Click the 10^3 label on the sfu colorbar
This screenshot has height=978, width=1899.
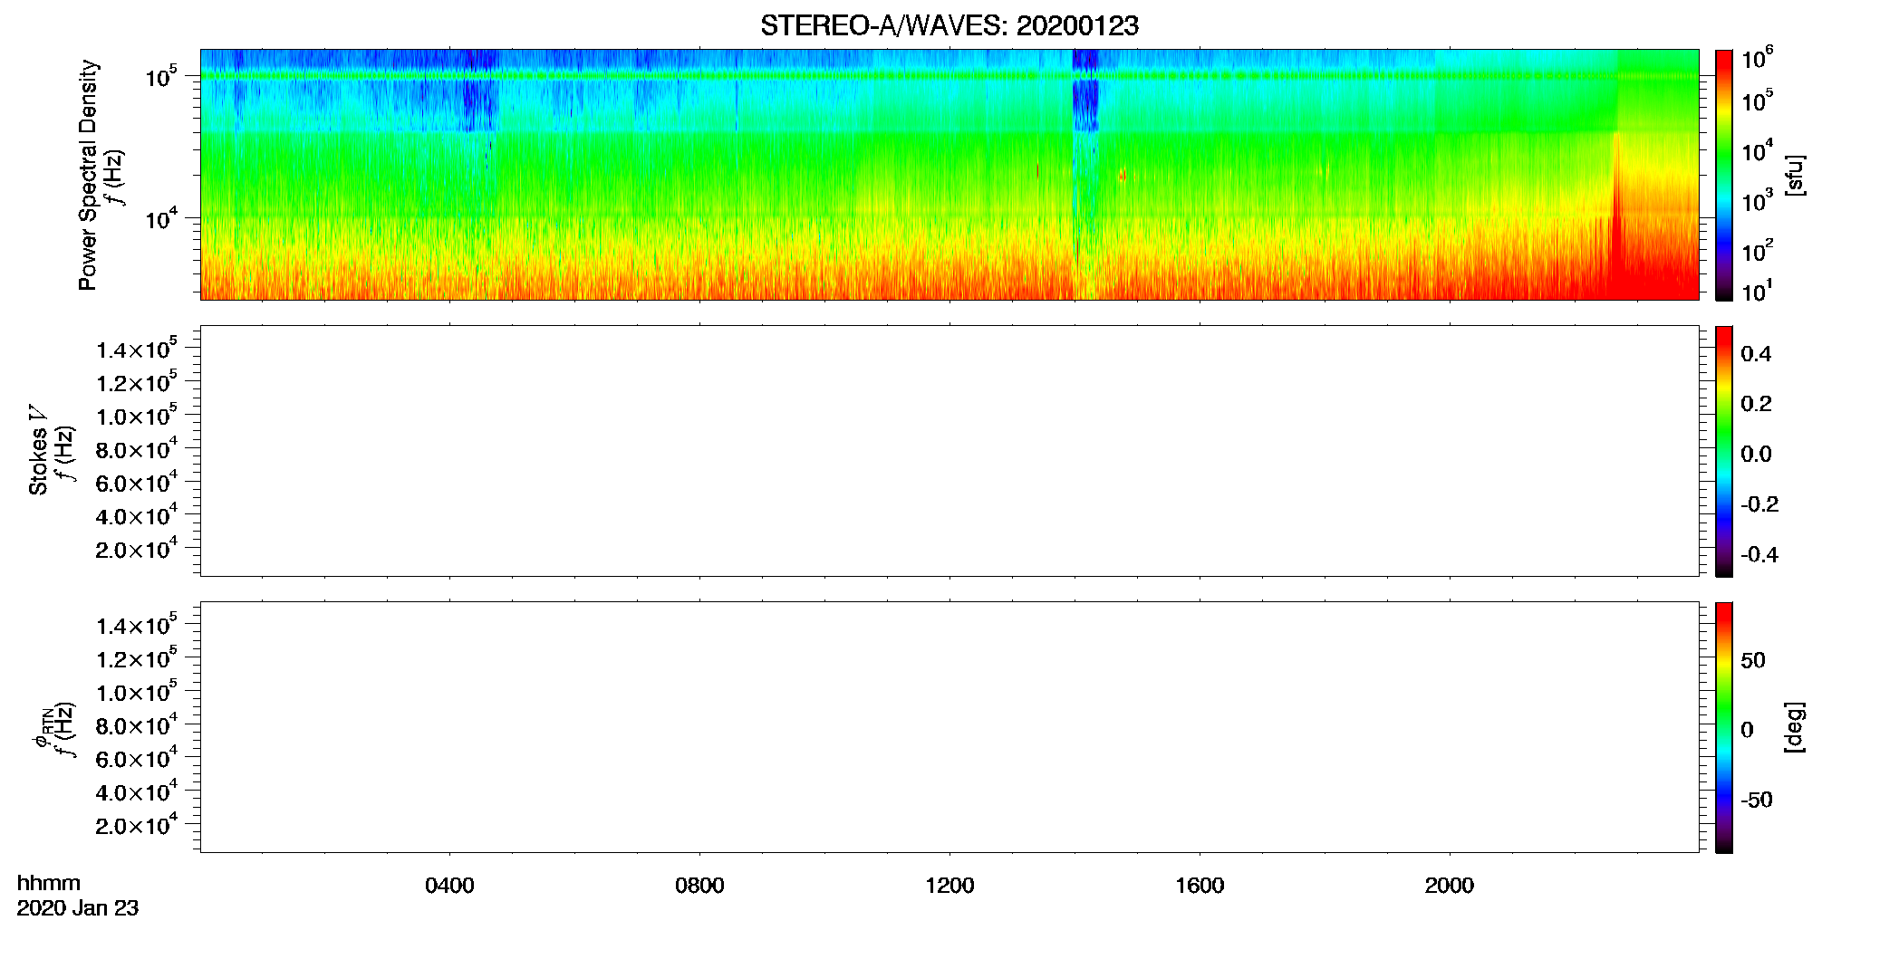click(x=1757, y=200)
